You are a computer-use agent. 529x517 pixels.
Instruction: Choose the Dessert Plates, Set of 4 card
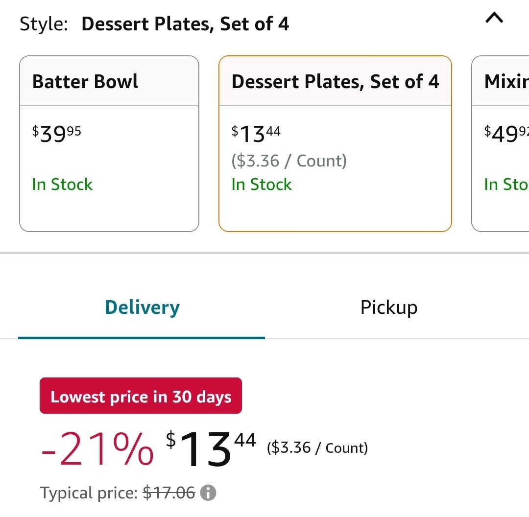point(335,143)
